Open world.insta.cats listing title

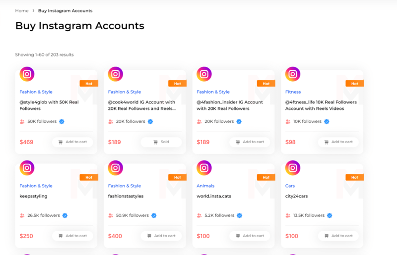tap(214, 196)
